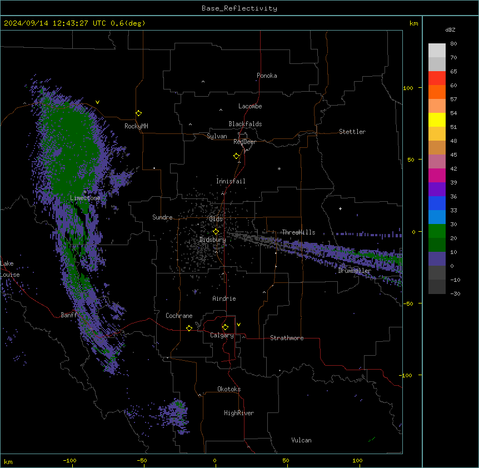The image size is (479, 468).
Task: Click the Calgary city label
Action: coord(222,335)
